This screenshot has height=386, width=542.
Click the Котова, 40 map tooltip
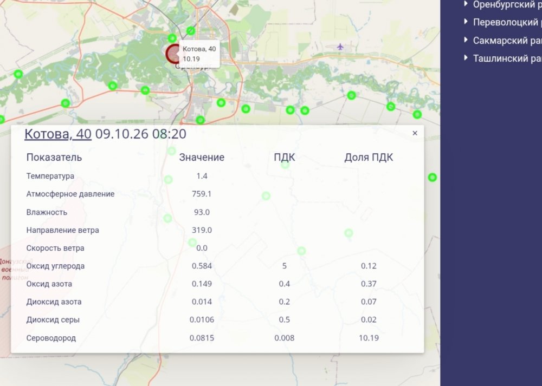point(199,54)
